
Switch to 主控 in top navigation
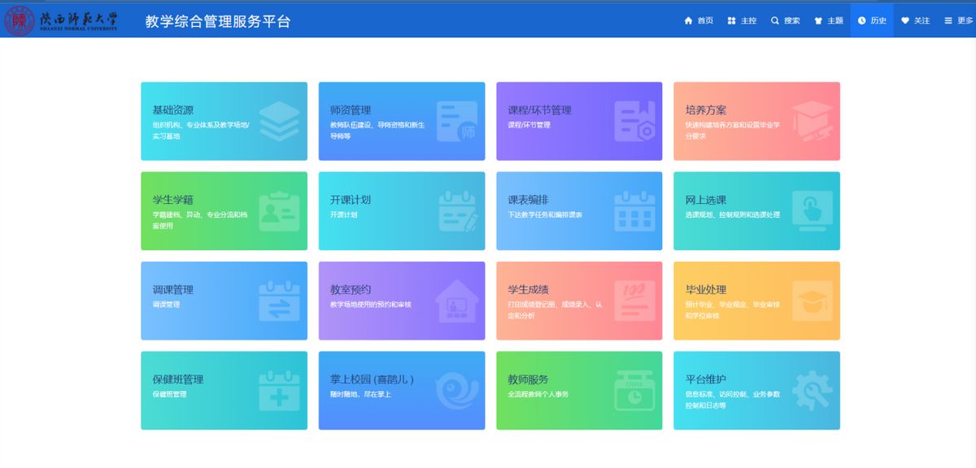[742, 21]
